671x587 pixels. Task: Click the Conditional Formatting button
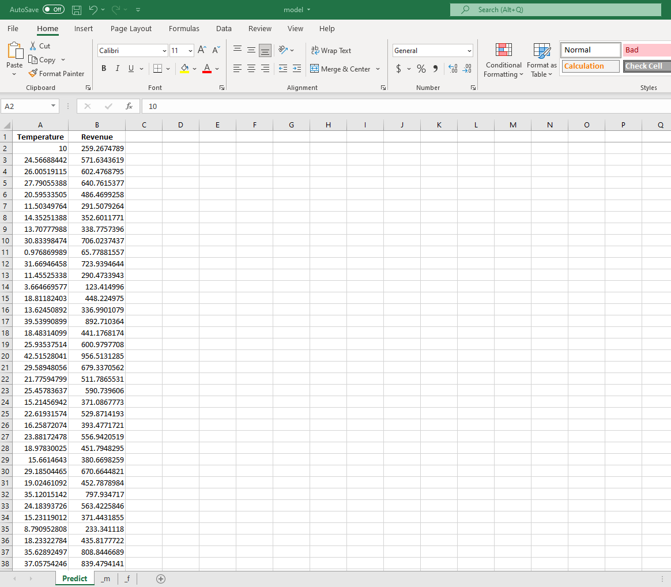503,61
